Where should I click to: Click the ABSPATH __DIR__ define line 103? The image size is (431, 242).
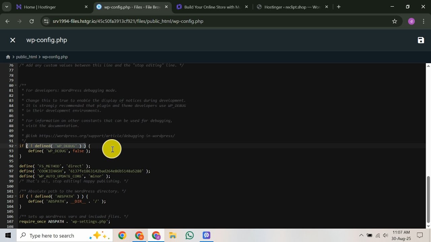point(67,201)
